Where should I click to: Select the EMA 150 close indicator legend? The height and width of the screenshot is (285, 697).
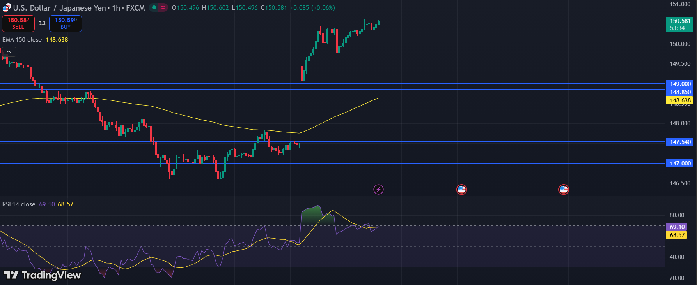coord(22,40)
